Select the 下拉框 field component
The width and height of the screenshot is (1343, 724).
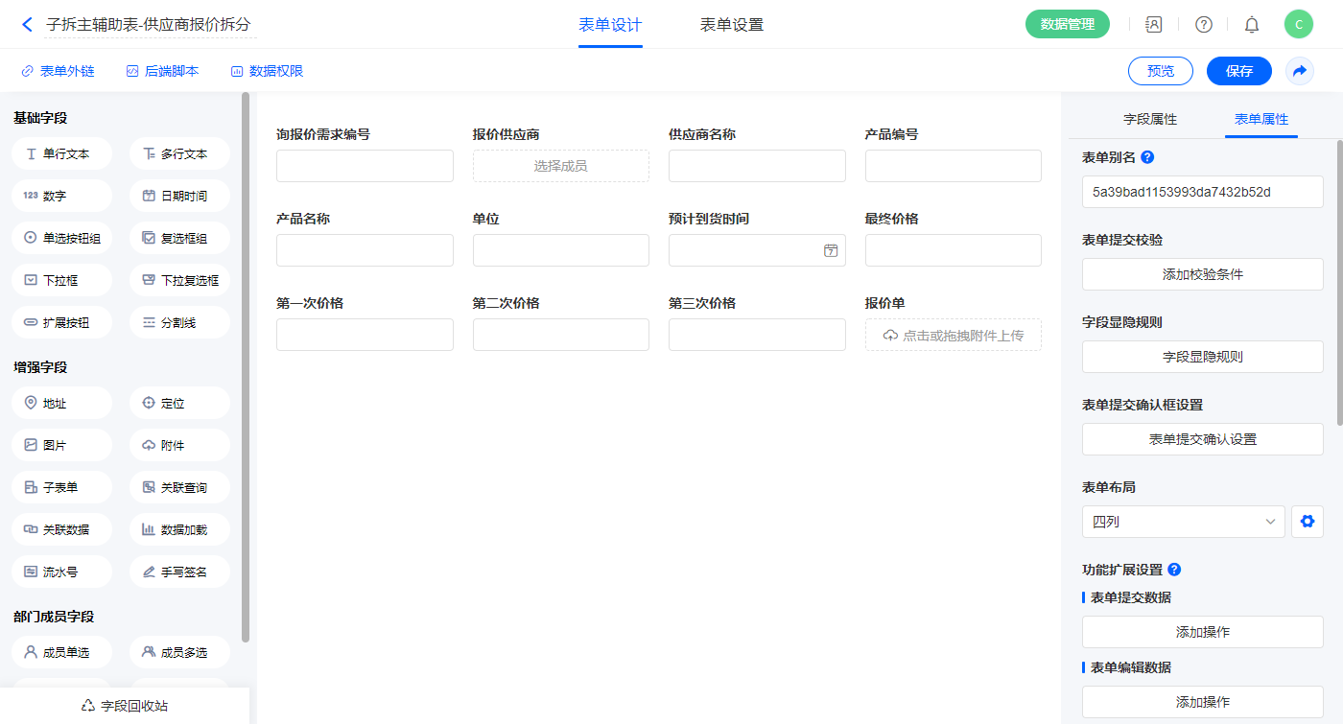pyautogui.click(x=61, y=280)
